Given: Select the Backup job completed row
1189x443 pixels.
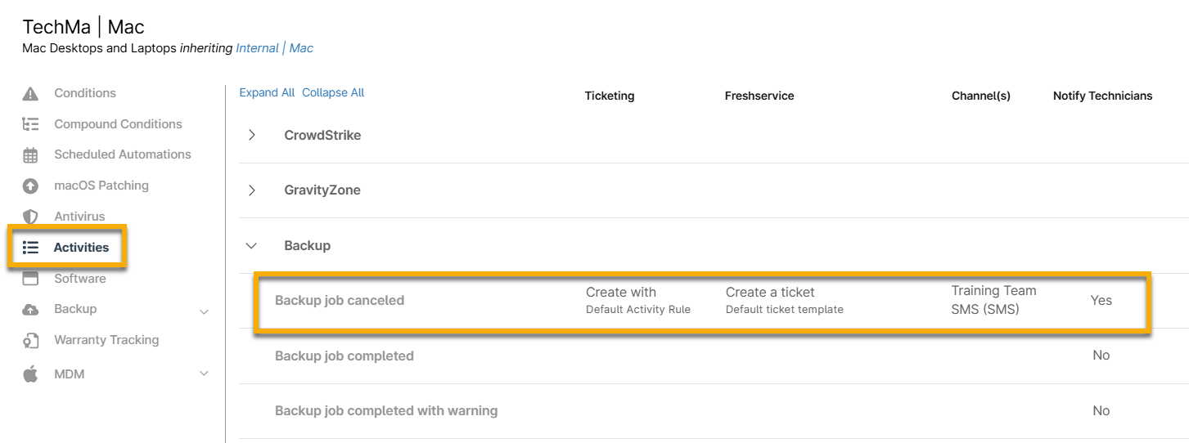Looking at the screenshot, I should pyautogui.click(x=345, y=356).
